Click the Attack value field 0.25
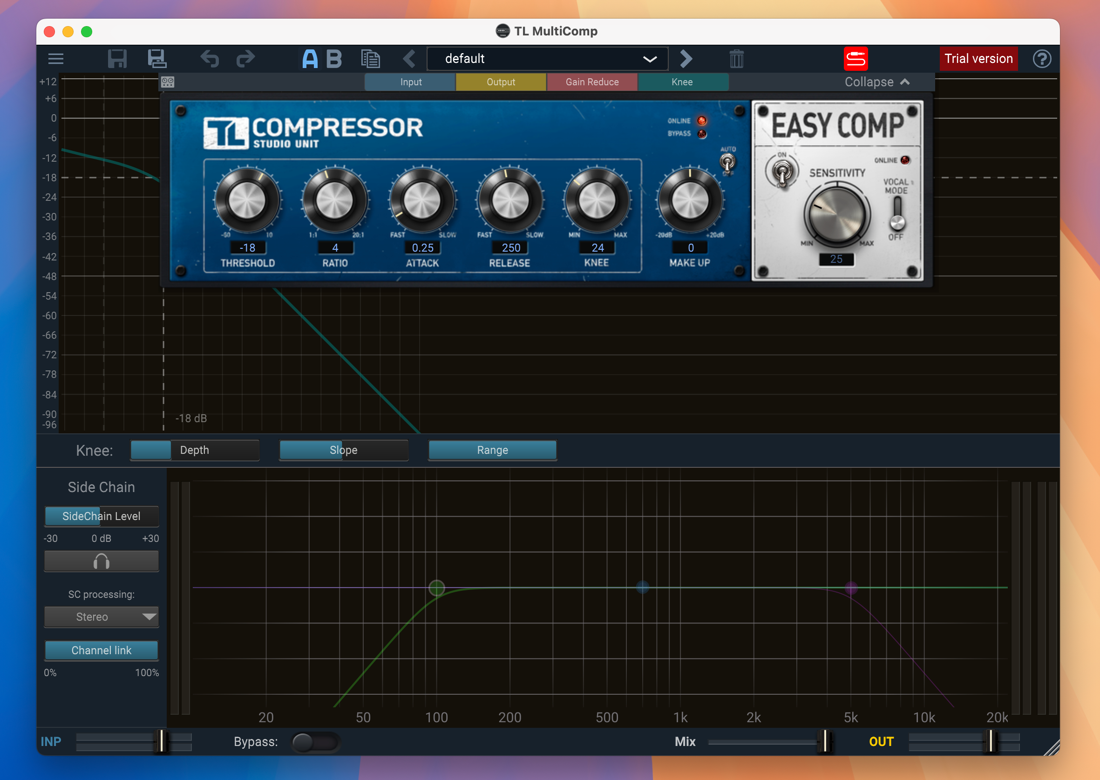This screenshot has width=1100, height=780. pos(422,247)
